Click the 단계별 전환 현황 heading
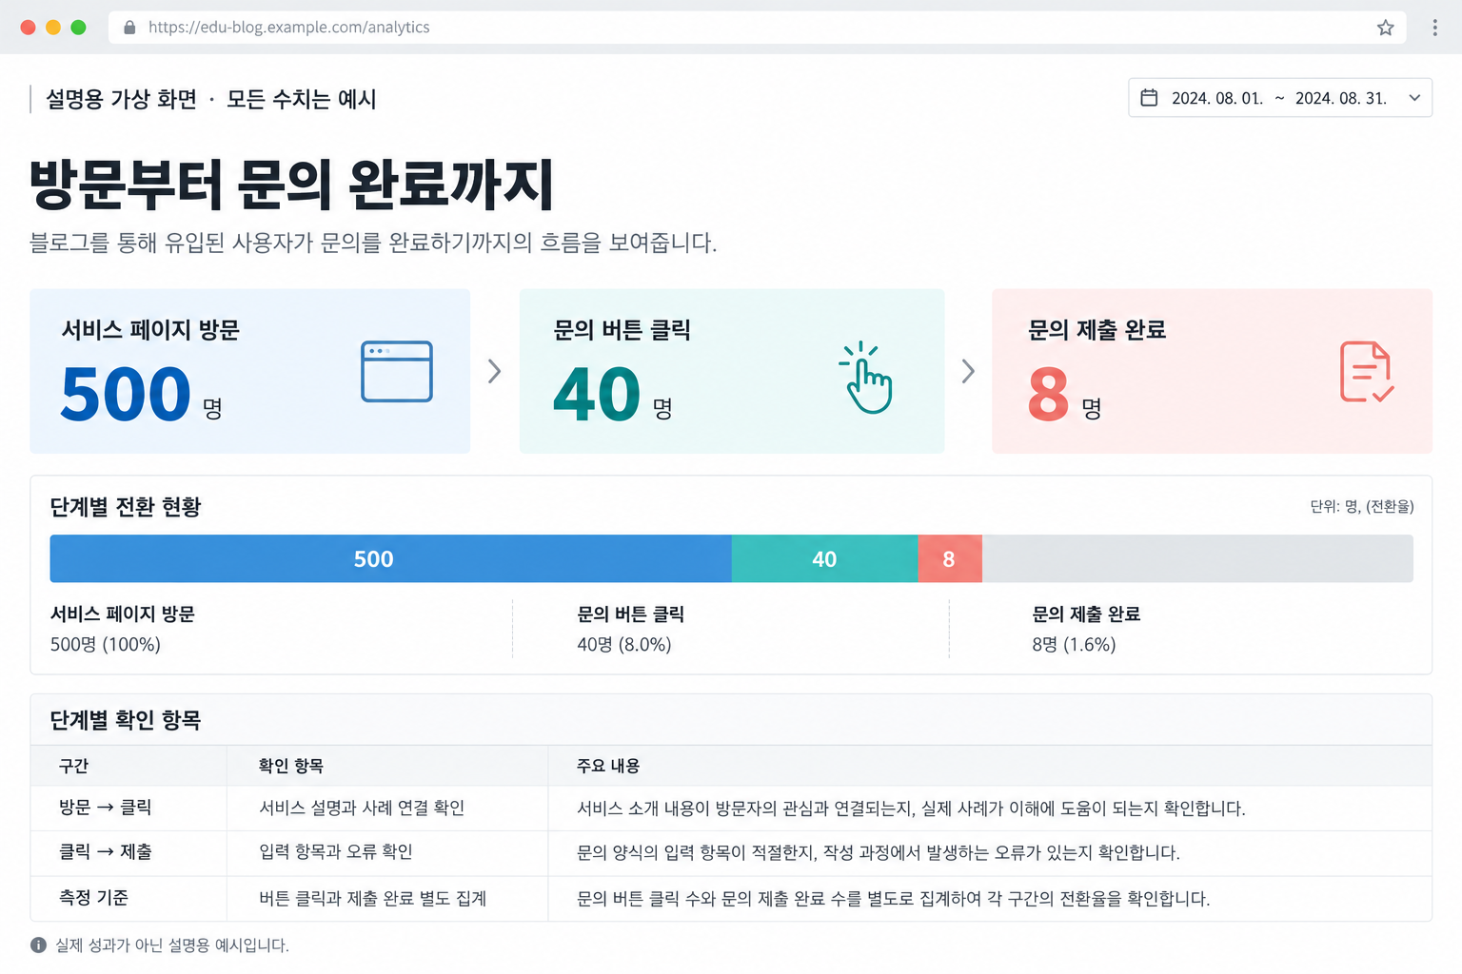 coord(126,507)
